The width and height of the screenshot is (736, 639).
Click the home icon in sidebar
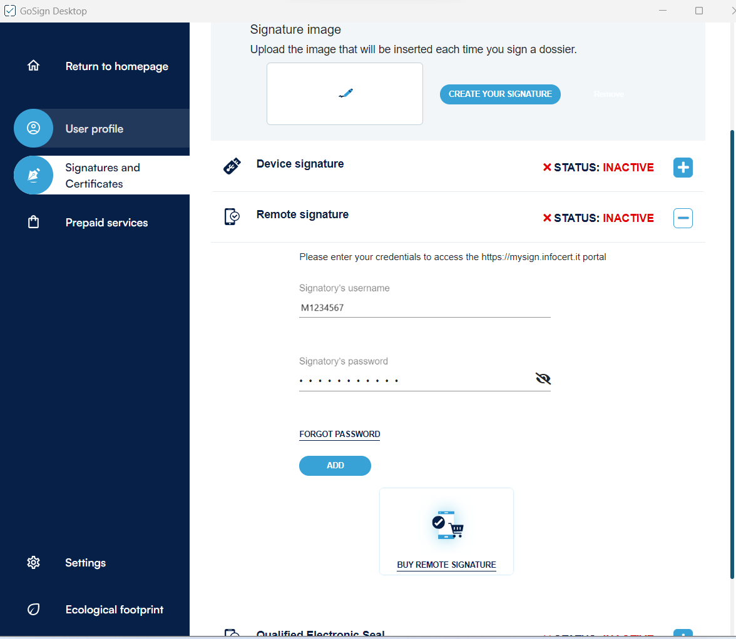[x=34, y=66]
